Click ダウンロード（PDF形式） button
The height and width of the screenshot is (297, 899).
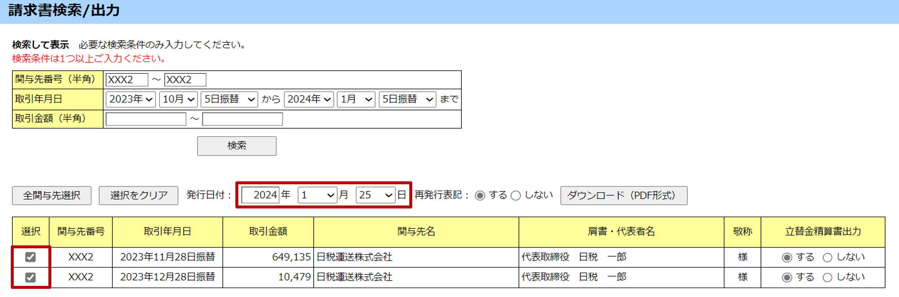[x=623, y=195]
